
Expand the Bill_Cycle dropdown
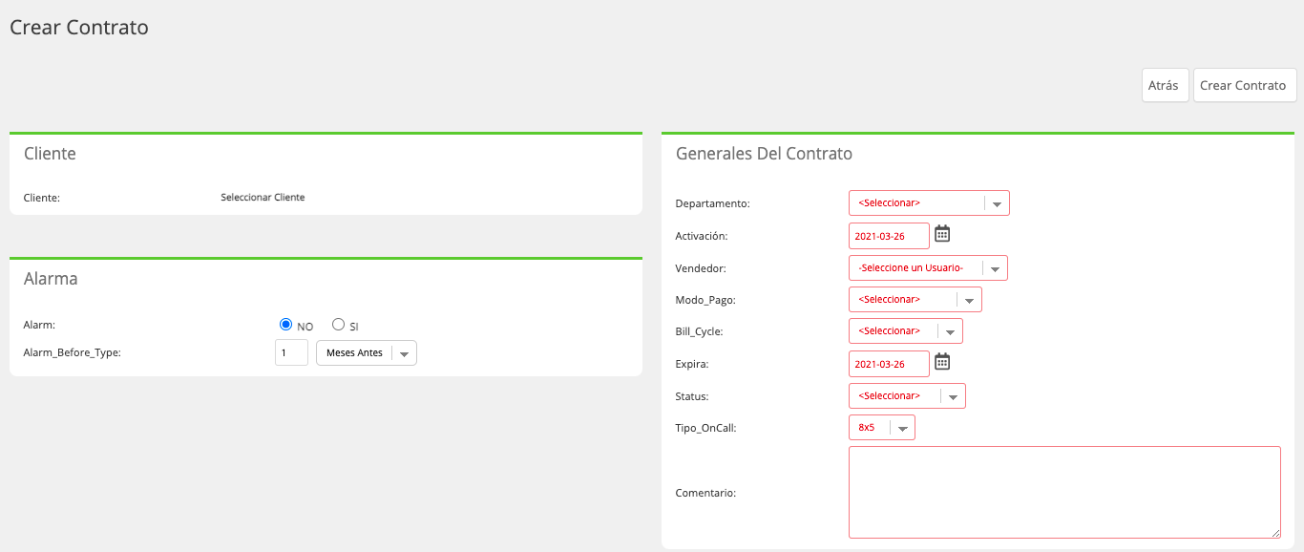[906, 331]
